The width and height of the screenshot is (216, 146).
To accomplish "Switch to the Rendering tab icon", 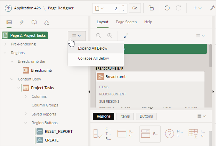I will (9, 22).
